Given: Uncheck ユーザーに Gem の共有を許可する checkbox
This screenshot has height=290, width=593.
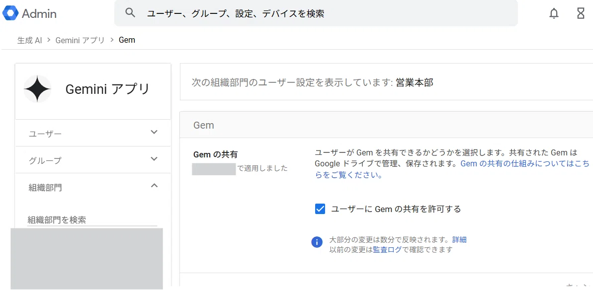Looking at the screenshot, I should click(x=320, y=209).
